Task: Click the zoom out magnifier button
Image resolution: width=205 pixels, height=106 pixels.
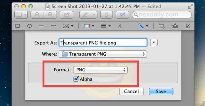Action: 37,15
